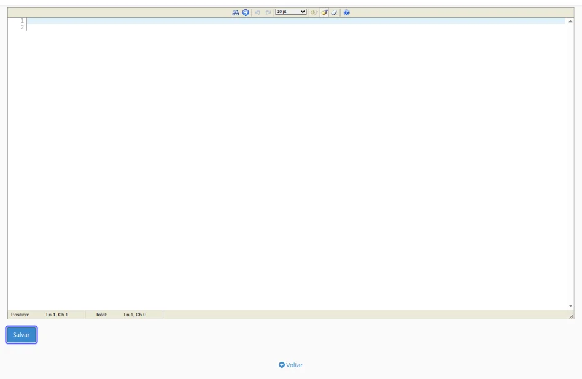Click the Salvar button
582x379 pixels.
coord(21,335)
